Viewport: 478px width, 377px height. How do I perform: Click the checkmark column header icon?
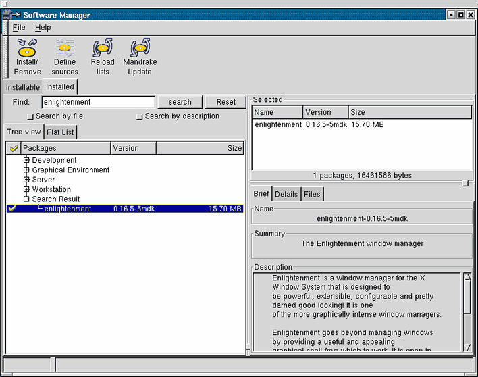point(14,148)
